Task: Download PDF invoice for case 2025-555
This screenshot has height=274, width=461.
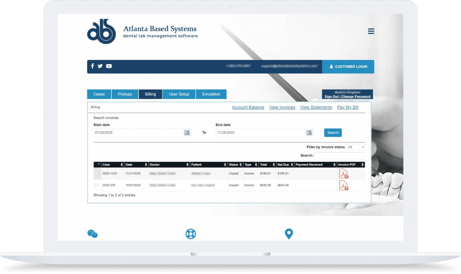Action: pos(344,185)
